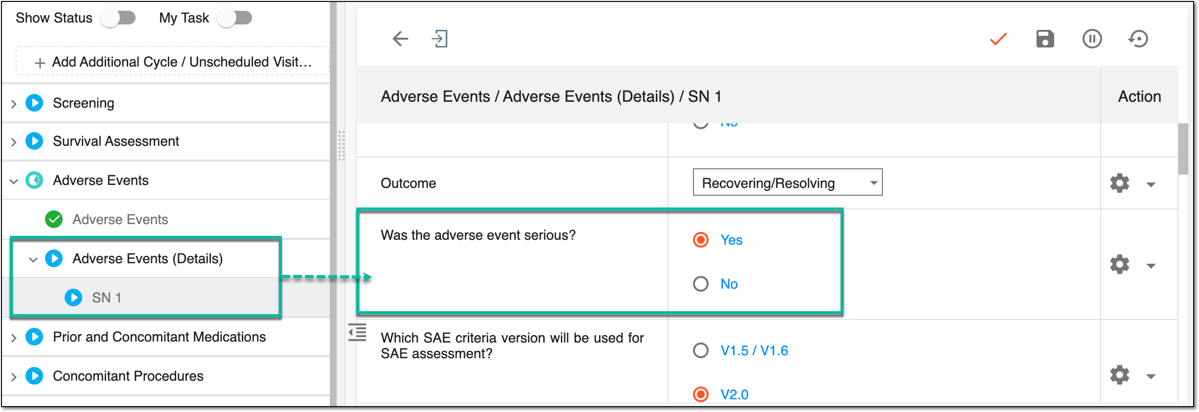This screenshot has height=412, width=1199.
Task: Click the Survival Assessment status icon
Action: (34, 141)
